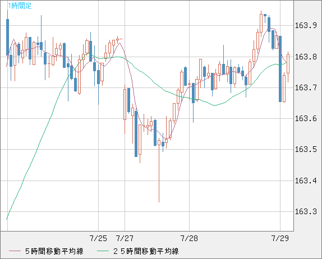Select the 163.7 price axis label
This screenshot has height=259, width=322.
(306, 88)
